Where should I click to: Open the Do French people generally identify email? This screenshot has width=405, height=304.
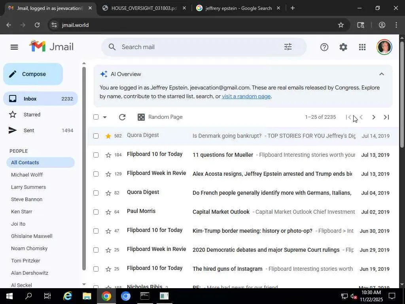(x=243, y=193)
